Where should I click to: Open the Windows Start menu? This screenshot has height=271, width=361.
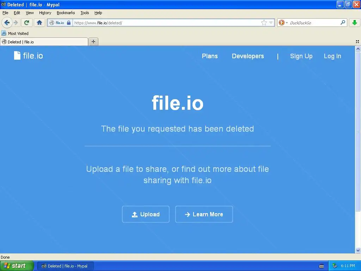(x=17, y=266)
